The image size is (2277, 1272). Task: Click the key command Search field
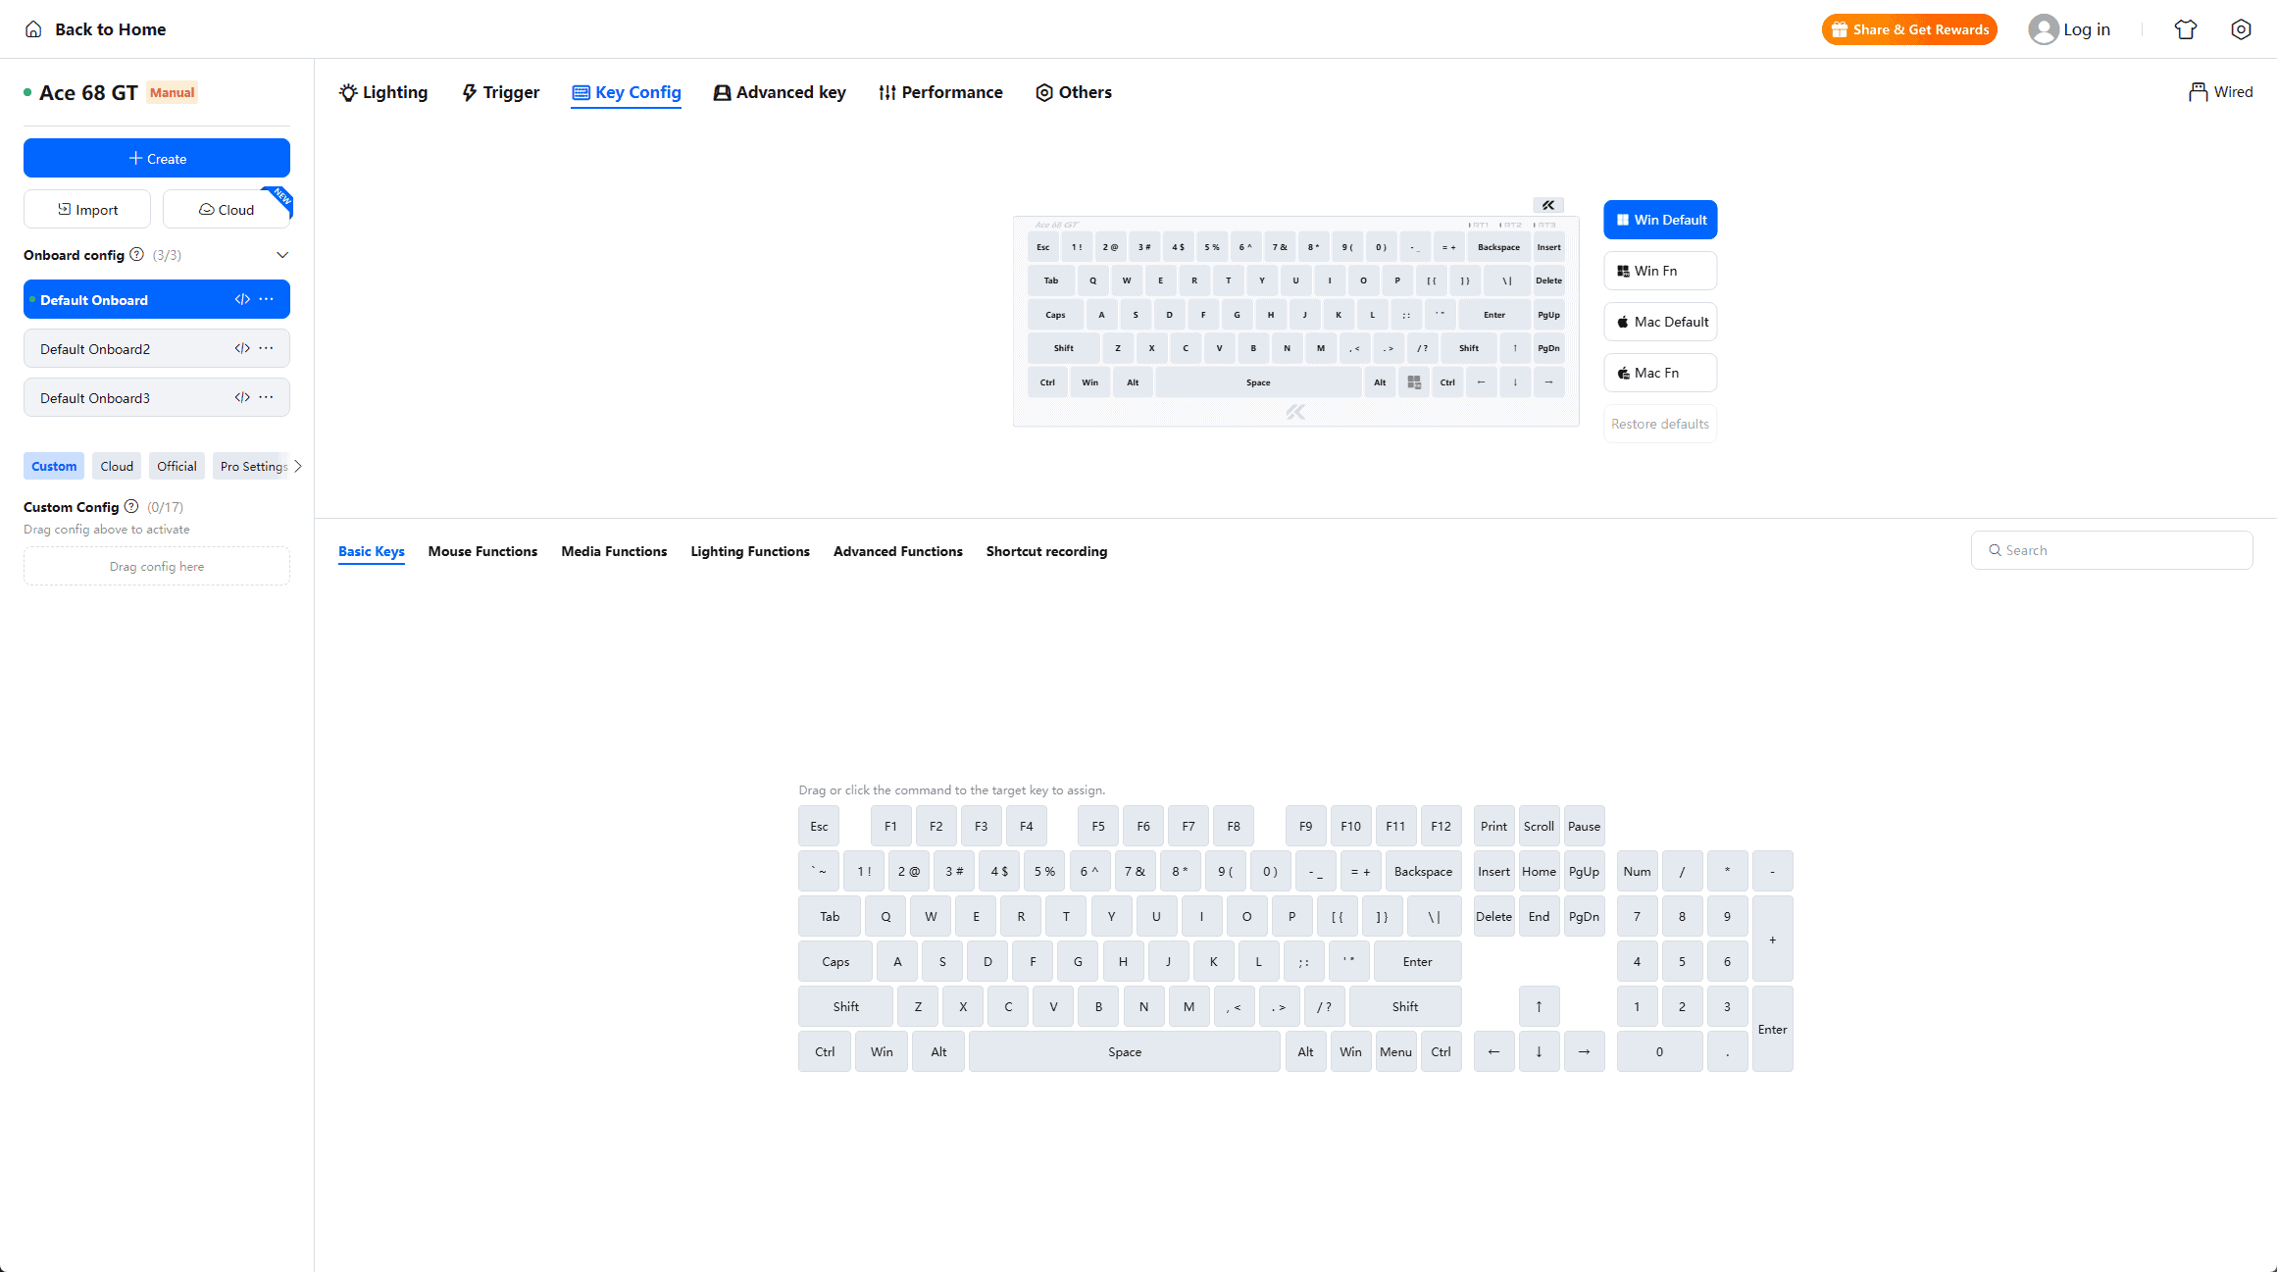click(x=2111, y=550)
